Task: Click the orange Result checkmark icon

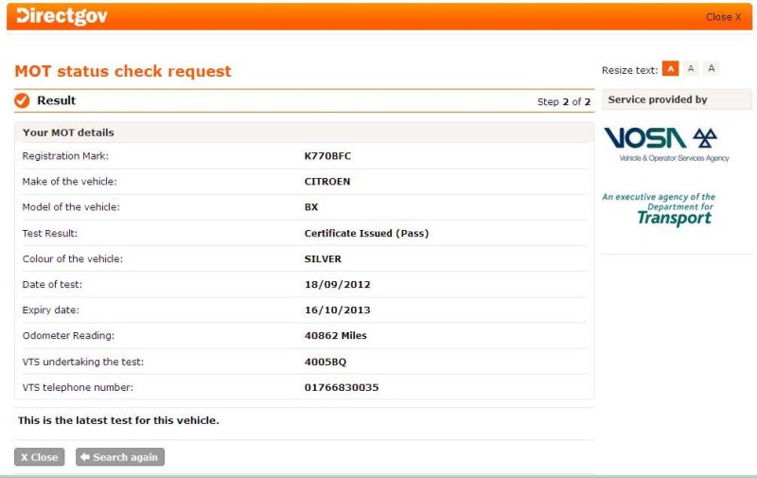Action: coord(22,100)
